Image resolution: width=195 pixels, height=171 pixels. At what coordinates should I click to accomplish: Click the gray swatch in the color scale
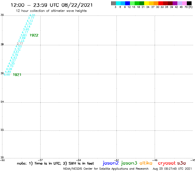coord(114,3)
